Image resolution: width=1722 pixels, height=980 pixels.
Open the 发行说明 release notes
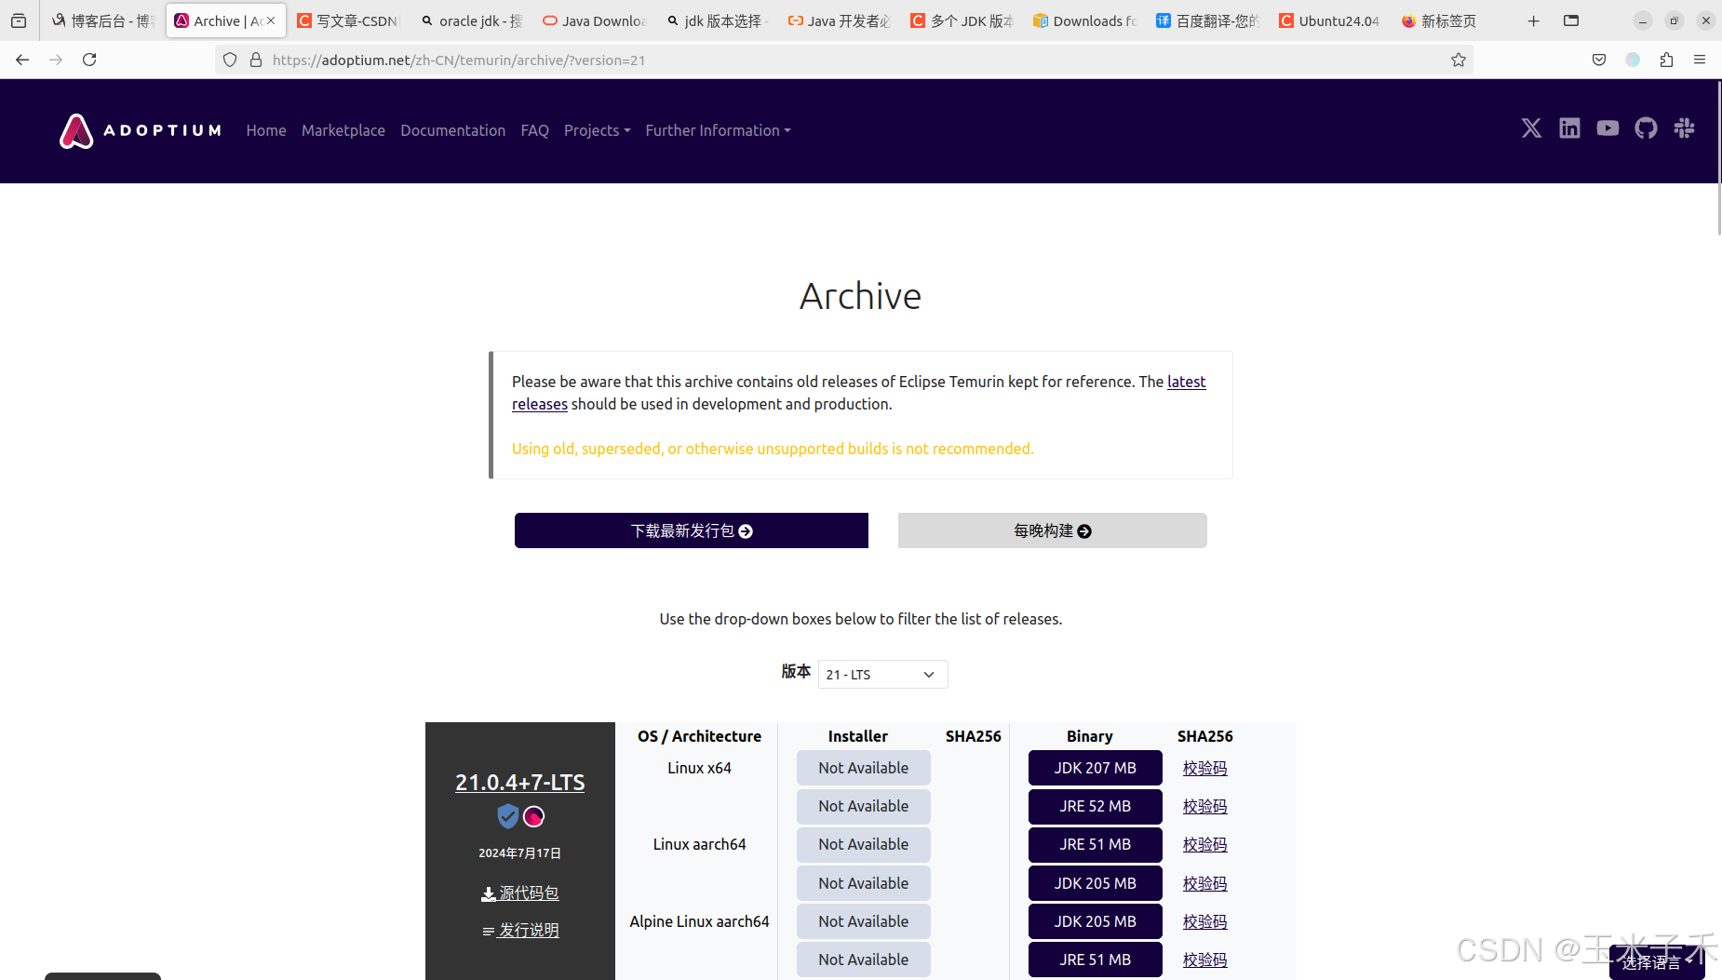click(520, 930)
